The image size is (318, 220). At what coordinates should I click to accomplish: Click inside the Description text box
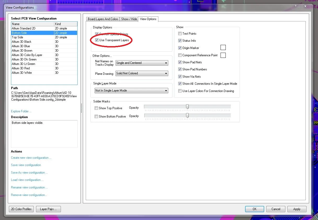pos(44,134)
